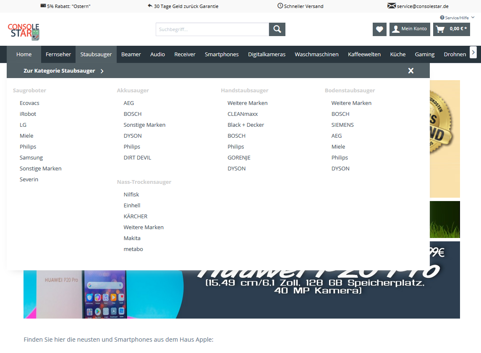Open the Audio category
481x353 pixels.
point(158,54)
